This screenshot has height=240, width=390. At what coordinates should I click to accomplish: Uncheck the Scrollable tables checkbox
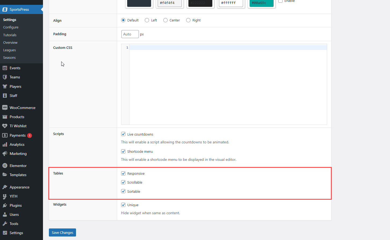pyautogui.click(x=123, y=182)
